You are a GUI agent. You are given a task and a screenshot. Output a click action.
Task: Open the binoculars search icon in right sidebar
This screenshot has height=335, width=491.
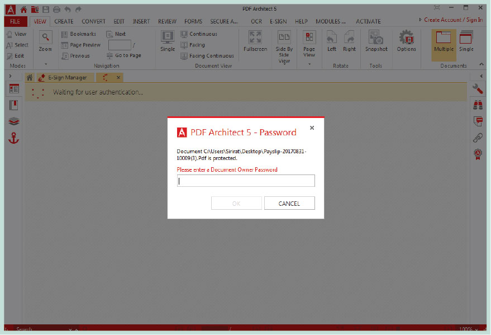[x=478, y=105]
